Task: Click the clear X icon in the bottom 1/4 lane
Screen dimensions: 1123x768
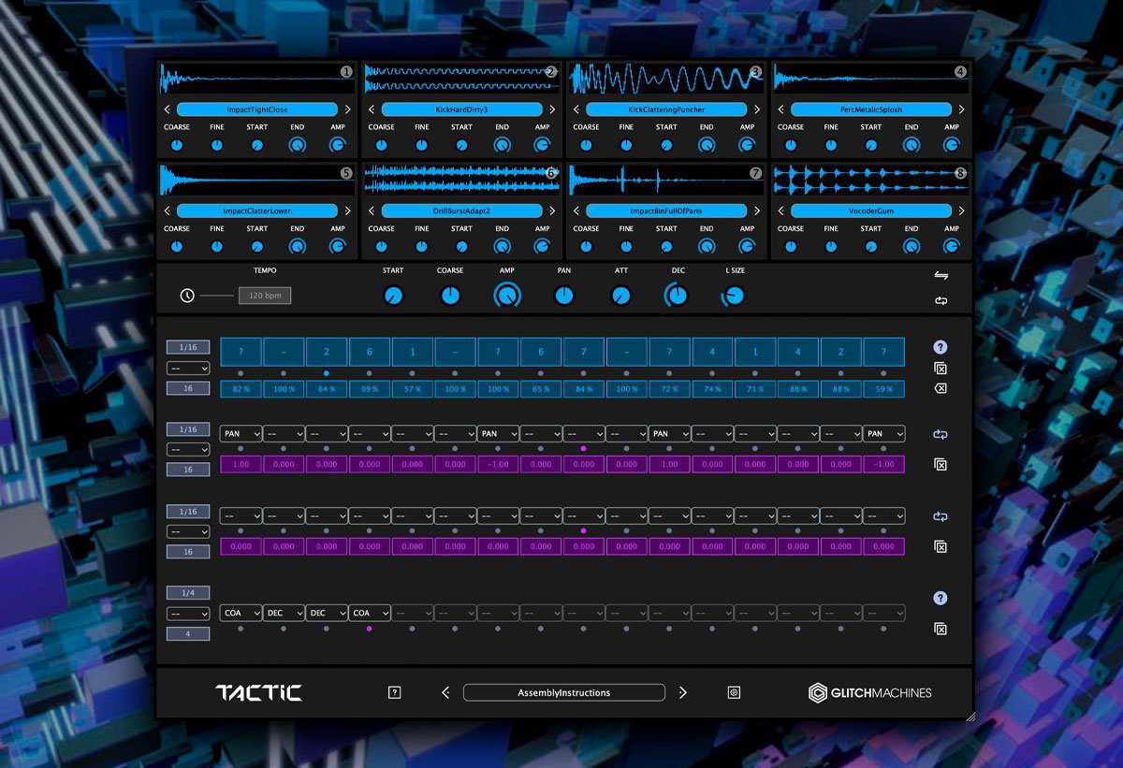Action: [941, 629]
